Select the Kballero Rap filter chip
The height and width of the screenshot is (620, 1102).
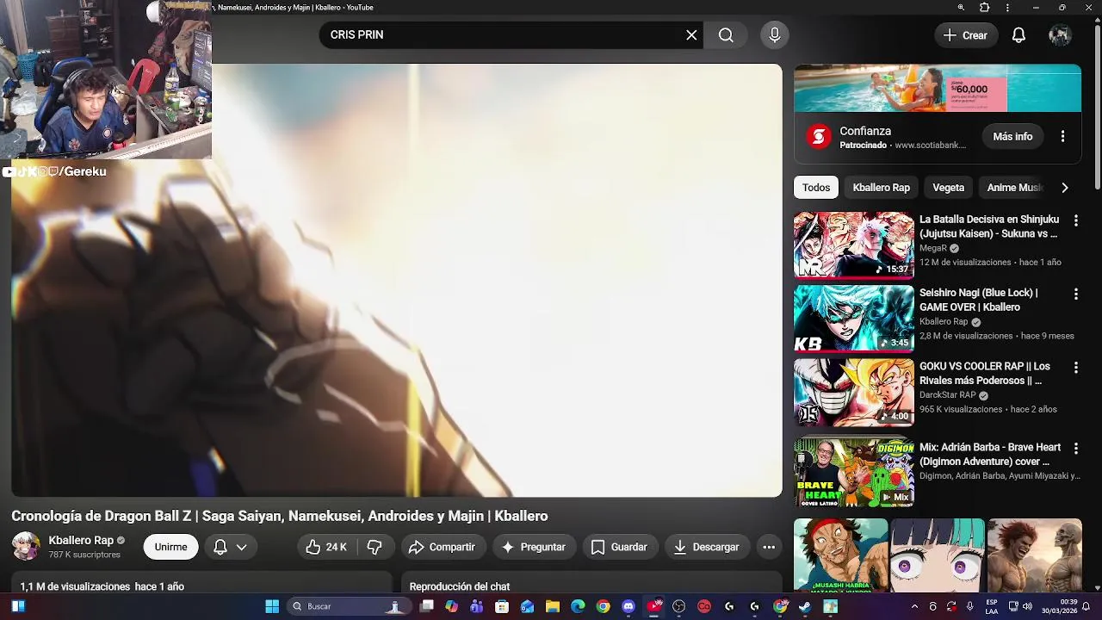click(x=881, y=188)
